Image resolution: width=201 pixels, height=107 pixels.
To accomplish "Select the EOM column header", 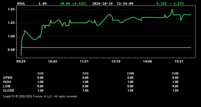I will 175,74.
